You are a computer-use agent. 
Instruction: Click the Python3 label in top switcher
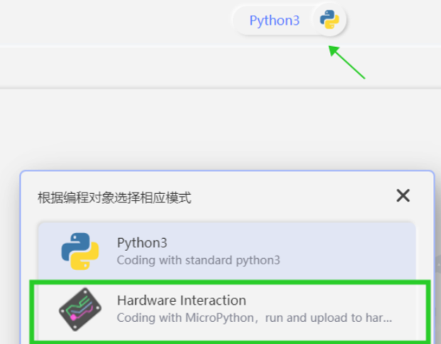(x=275, y=21)
